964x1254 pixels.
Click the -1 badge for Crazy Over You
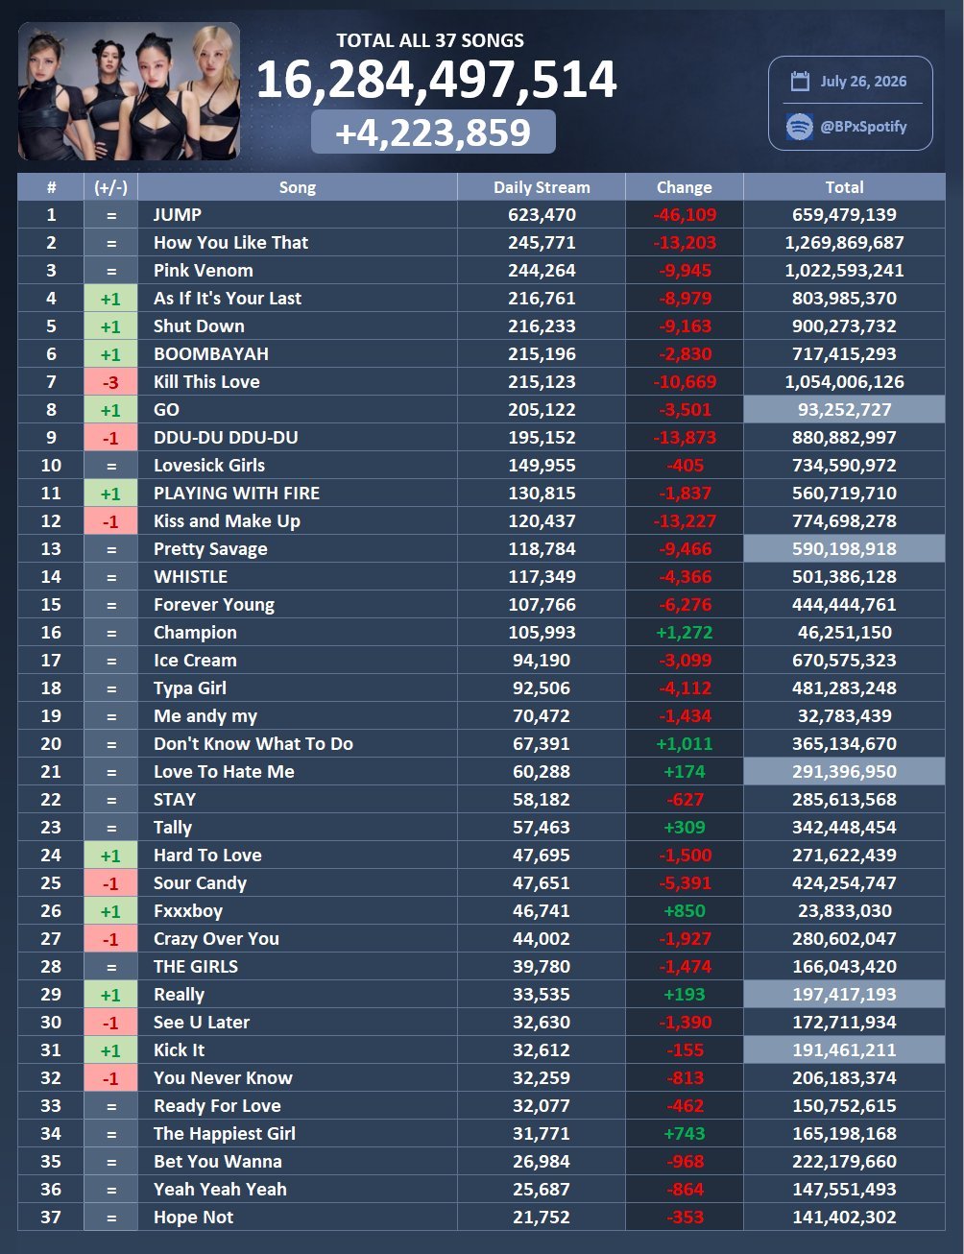coord(111,939)
